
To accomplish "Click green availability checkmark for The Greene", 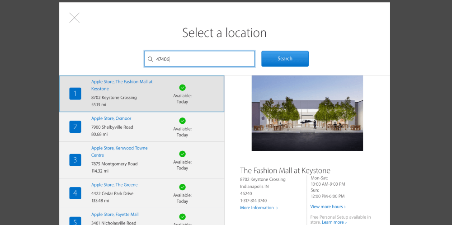I will 182,187.
